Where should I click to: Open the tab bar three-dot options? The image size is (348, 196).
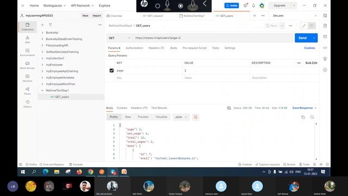coord(263,16)
